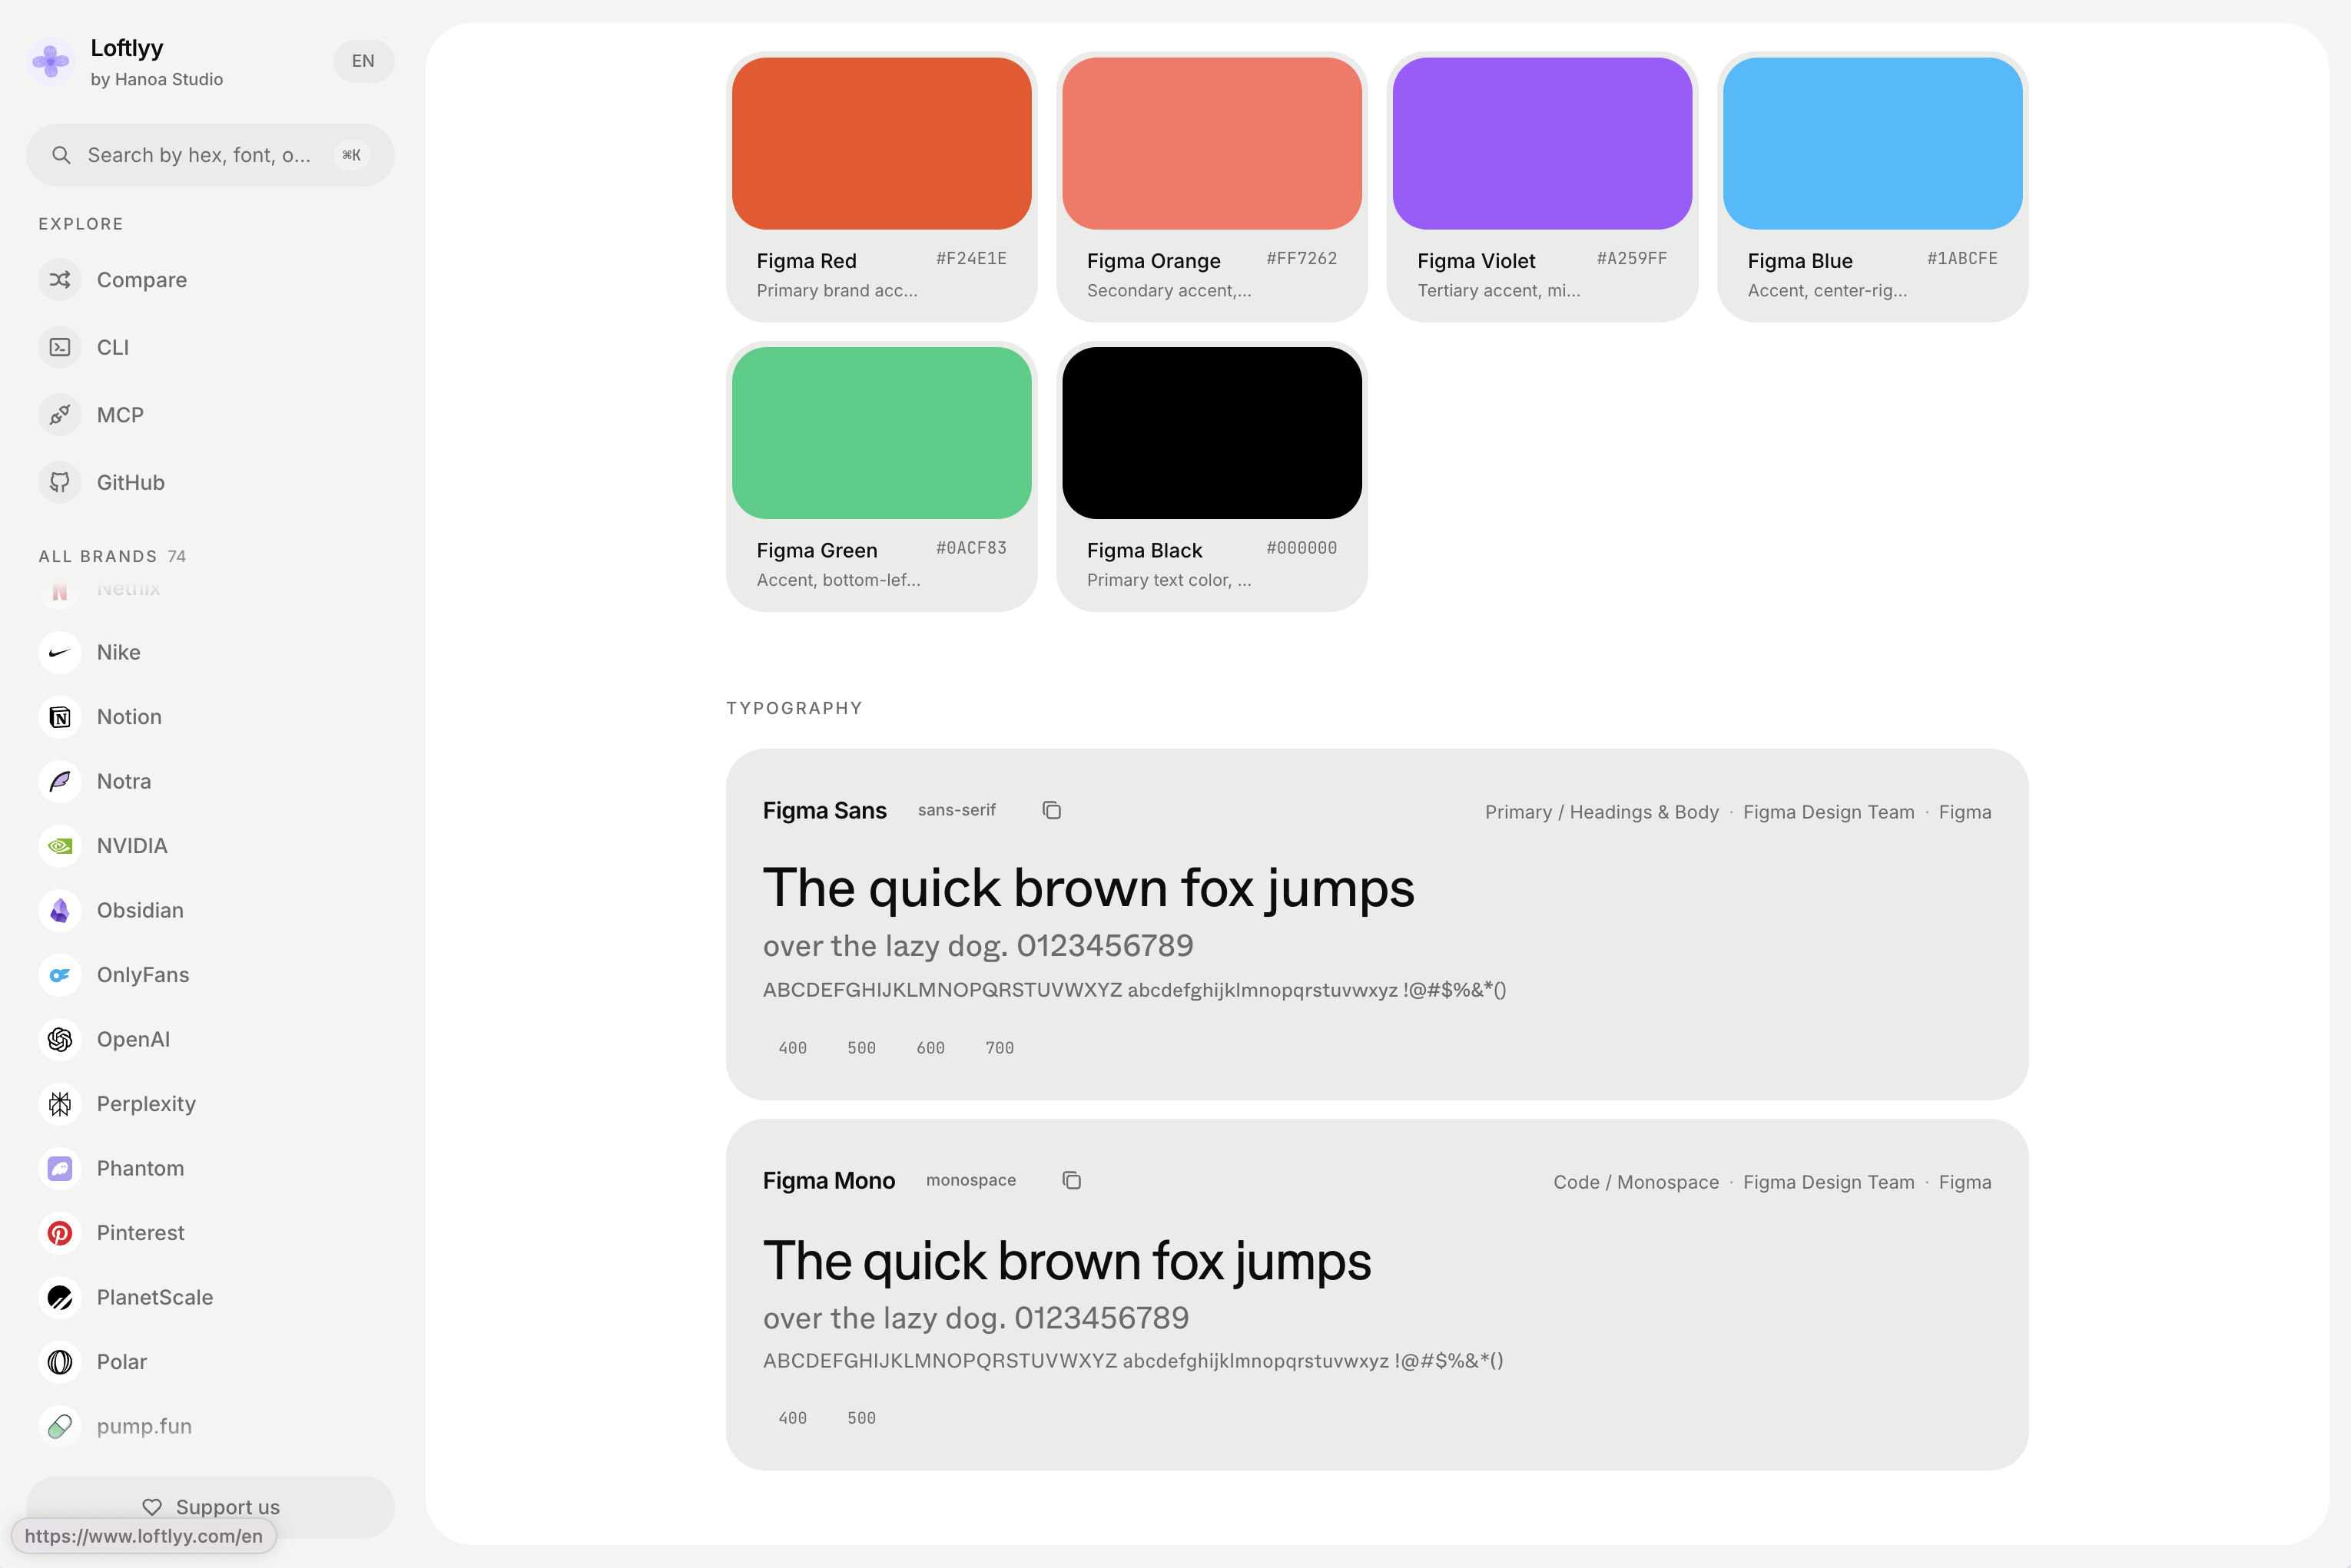
Task: Click the Compare shuffle icon
Action: [x=60, y=280]
